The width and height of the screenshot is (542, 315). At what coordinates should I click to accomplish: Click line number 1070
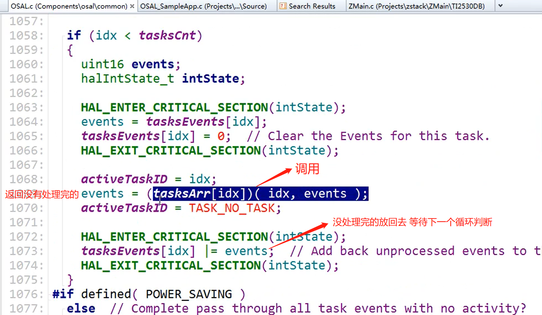[26, 208]
